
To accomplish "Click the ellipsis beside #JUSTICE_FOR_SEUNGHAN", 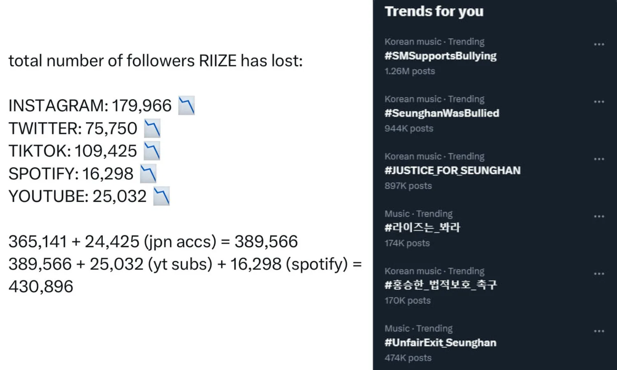I will (x=599, y=159).
